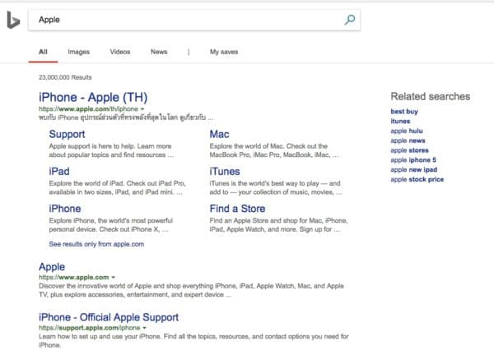494x355 pixels.
Task: Open My saves
Action: tap(224, 52)
